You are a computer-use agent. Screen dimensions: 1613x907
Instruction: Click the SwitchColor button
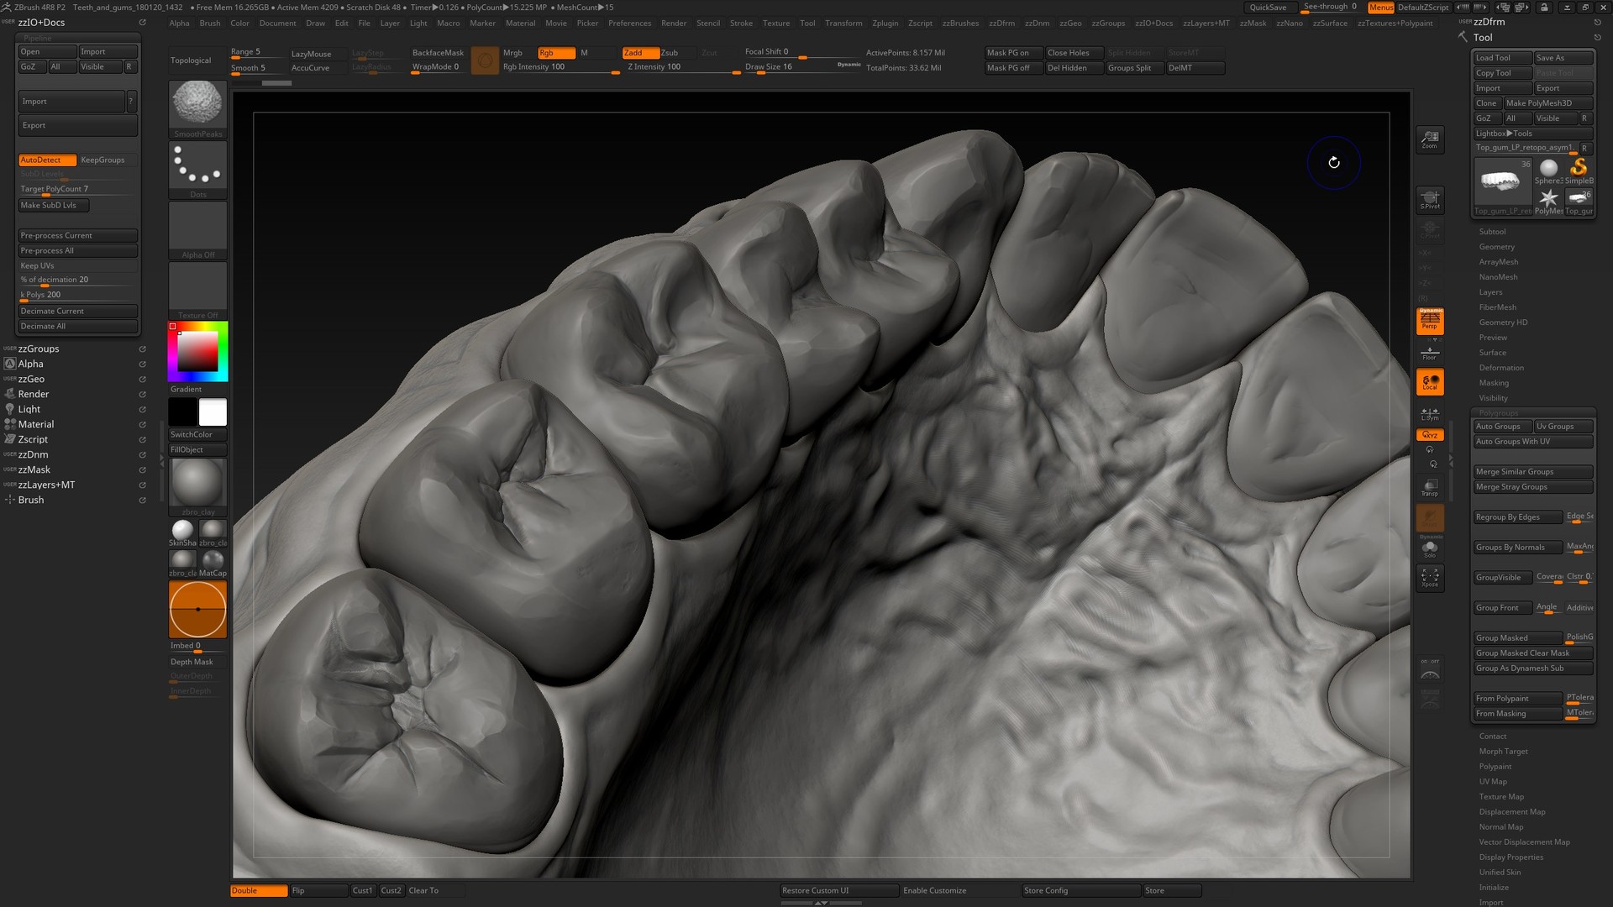(x=197, y=435)
